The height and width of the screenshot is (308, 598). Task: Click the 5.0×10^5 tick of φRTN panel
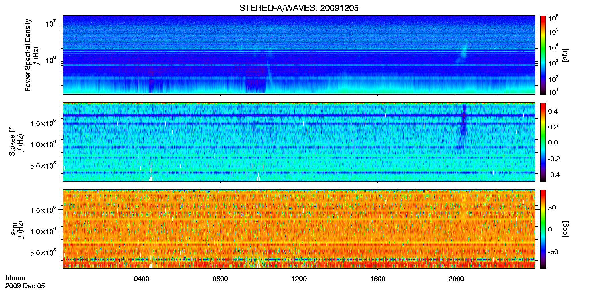43,252
